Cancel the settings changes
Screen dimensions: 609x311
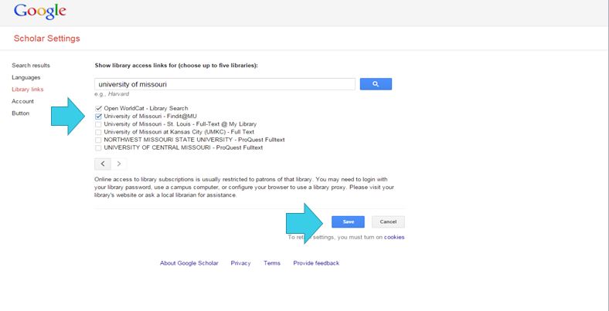tap(388, 221)
